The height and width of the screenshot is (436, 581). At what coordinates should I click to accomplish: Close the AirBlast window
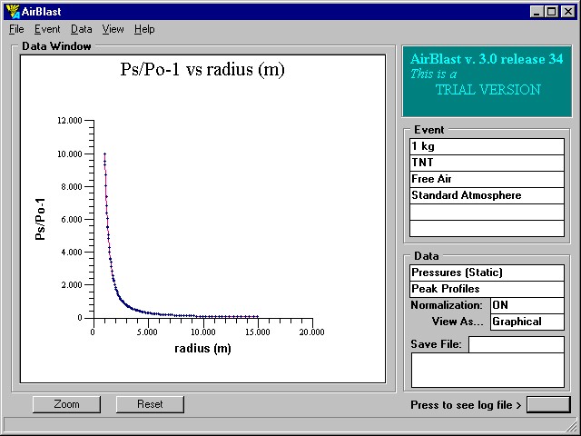(x=567, y=12)
